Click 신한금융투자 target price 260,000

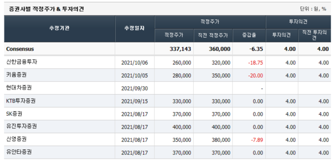click(182, 63)
